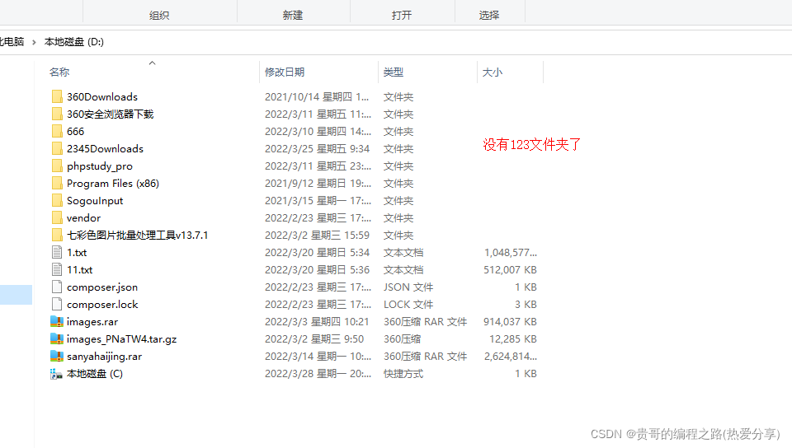
Task: Select the sanyahaijing.rar archive icon
Action: click(57, 356)
